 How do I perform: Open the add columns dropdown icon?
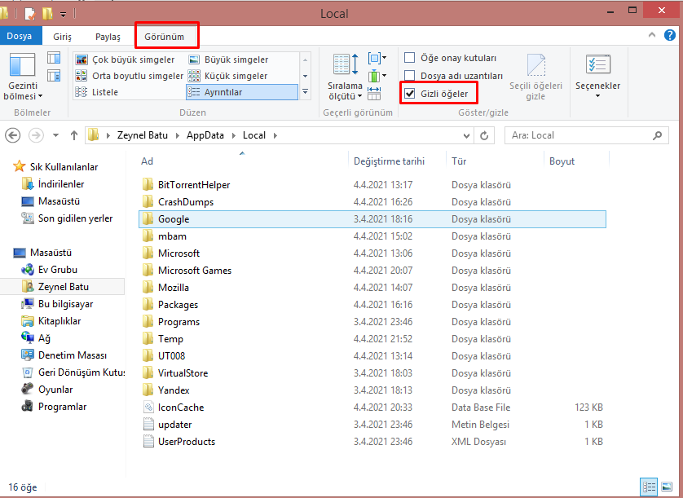pyautogui.click(x=377, y=76)
